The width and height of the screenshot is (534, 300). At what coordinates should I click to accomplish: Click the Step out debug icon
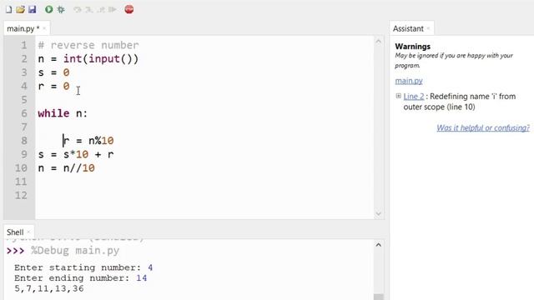coord(101,9)
